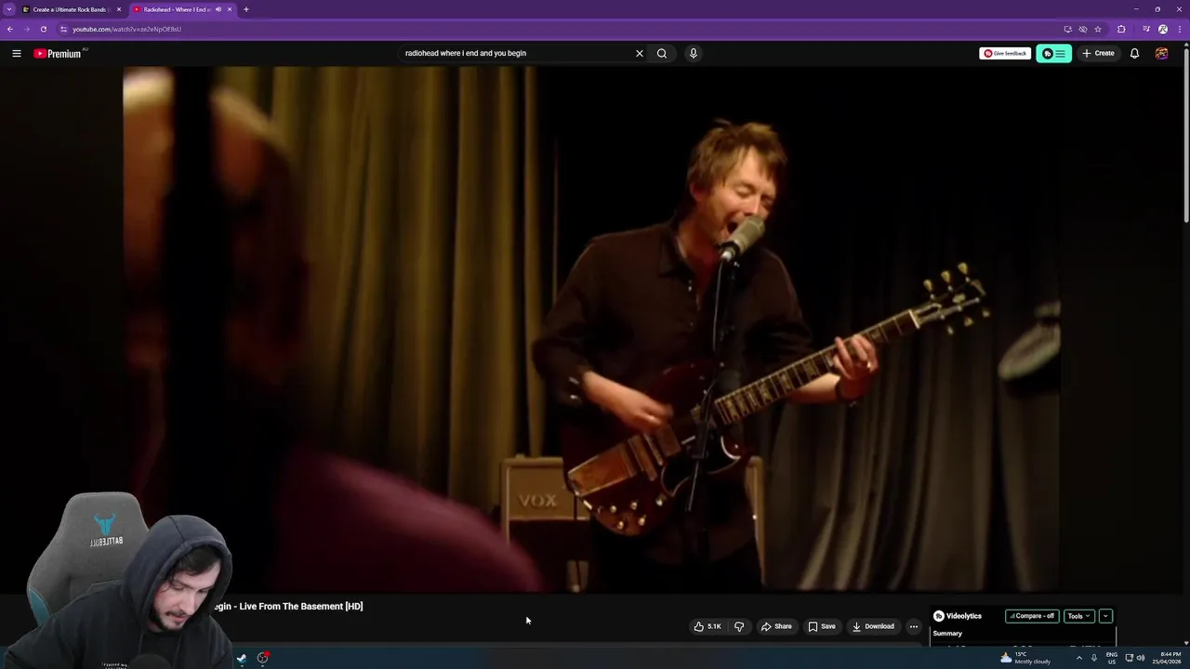This screenshot has height=669, width=1190.
Task: Open browser profile avatar in toolbar
Action: click(1163, 29)
